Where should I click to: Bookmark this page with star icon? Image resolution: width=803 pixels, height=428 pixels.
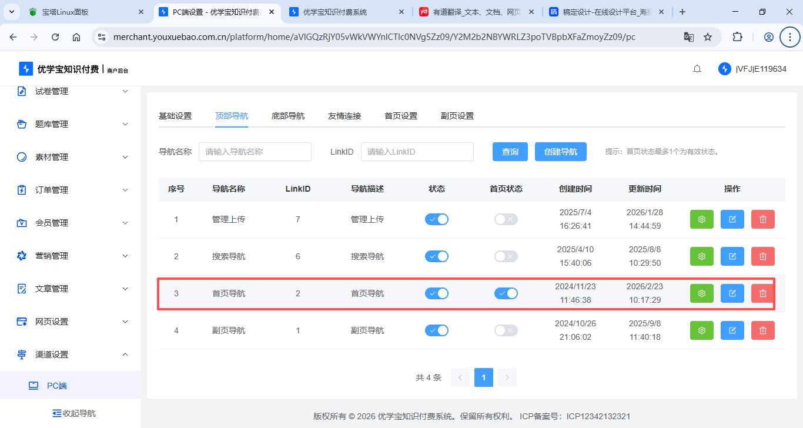point(708,37)
